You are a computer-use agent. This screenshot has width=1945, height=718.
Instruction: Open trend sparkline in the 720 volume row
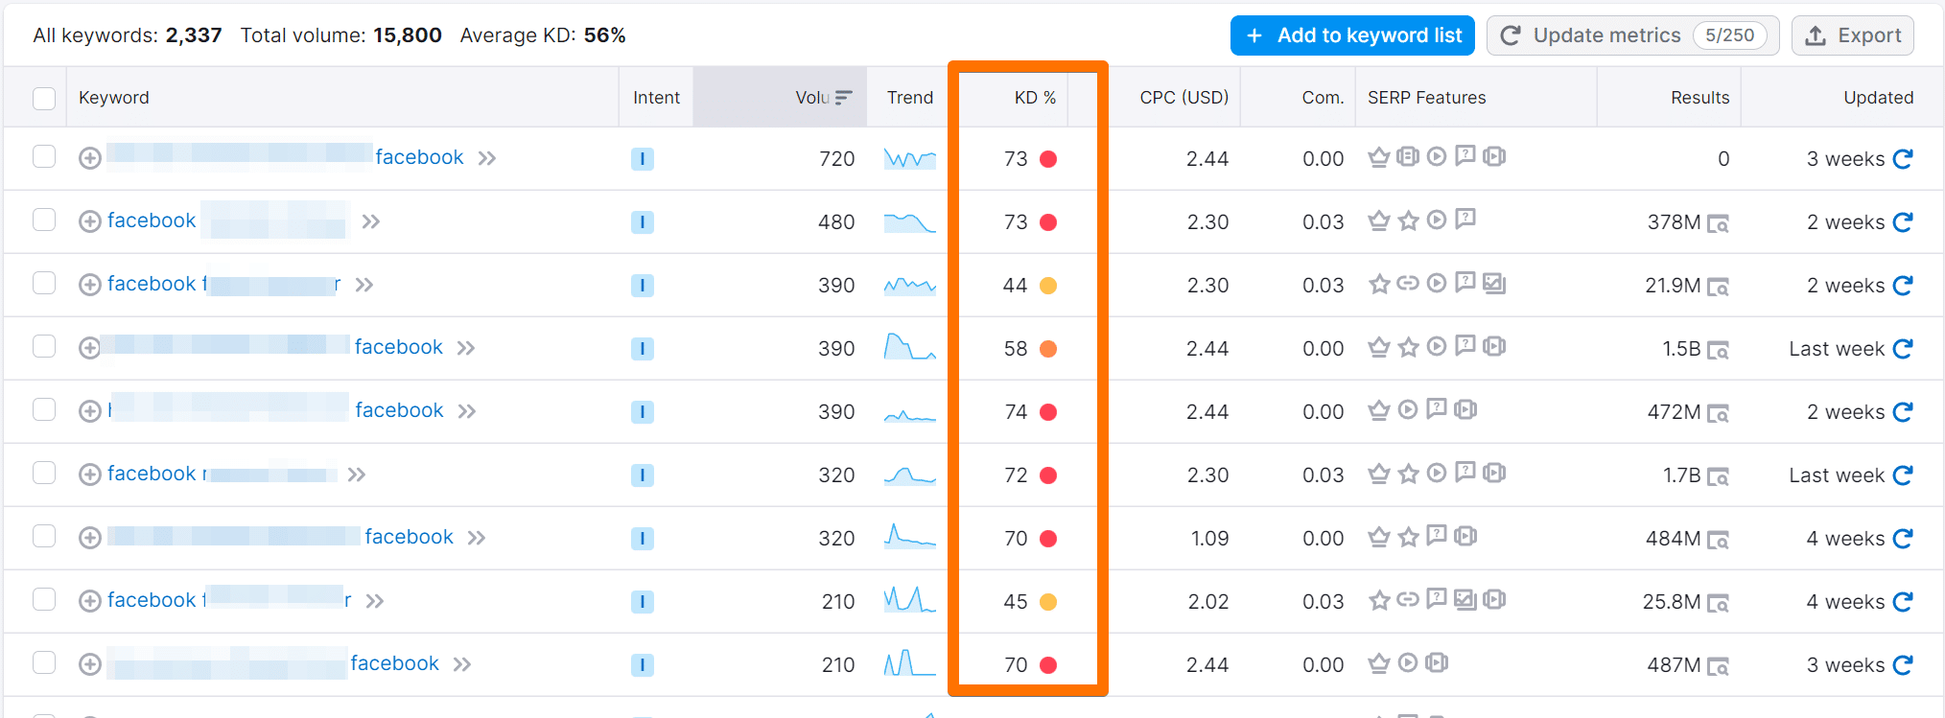[909, 158]
